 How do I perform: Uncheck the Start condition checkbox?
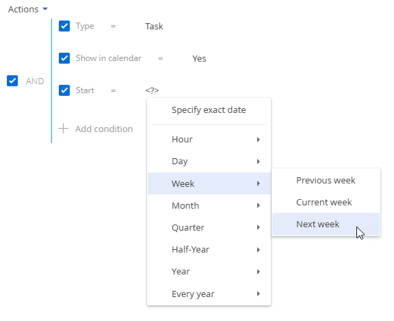point(64,90)
